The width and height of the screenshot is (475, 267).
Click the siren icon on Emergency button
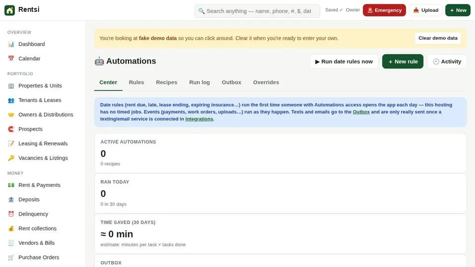pos(370,10)
